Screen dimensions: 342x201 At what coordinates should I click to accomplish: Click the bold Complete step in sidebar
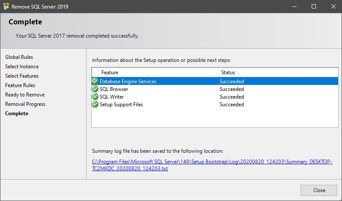click(x=17, y=114)
